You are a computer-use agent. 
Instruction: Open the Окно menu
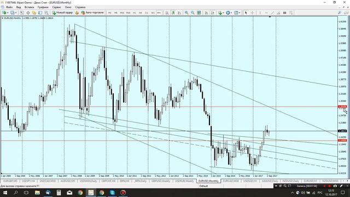tap(68, 7)
